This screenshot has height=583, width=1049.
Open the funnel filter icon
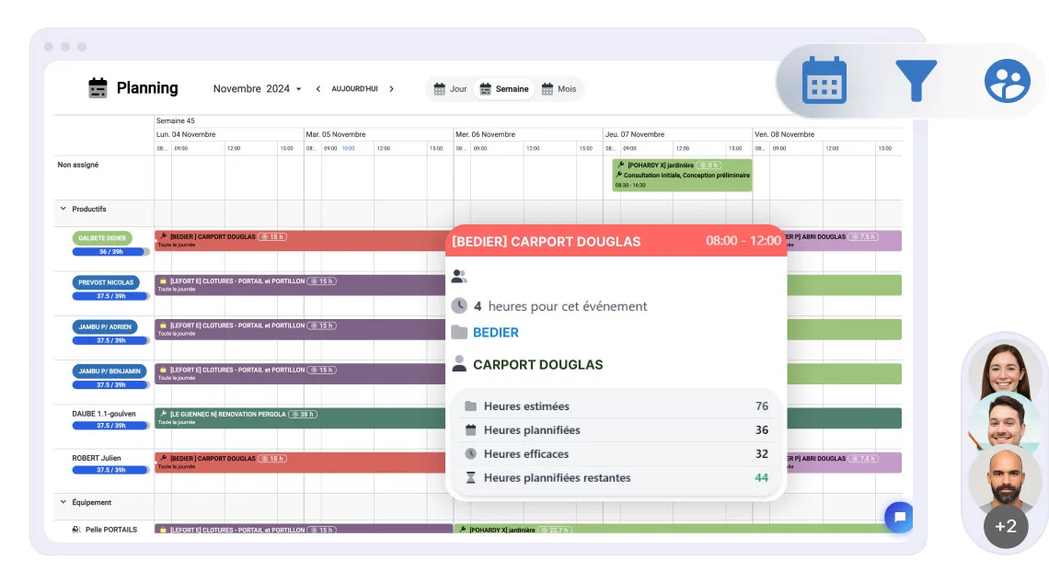tap(916, 80)
